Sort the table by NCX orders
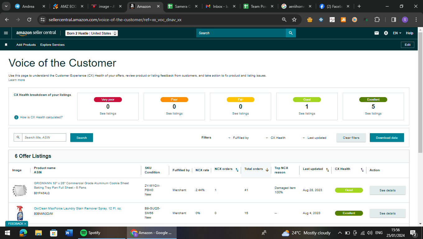 pos(237,170)
